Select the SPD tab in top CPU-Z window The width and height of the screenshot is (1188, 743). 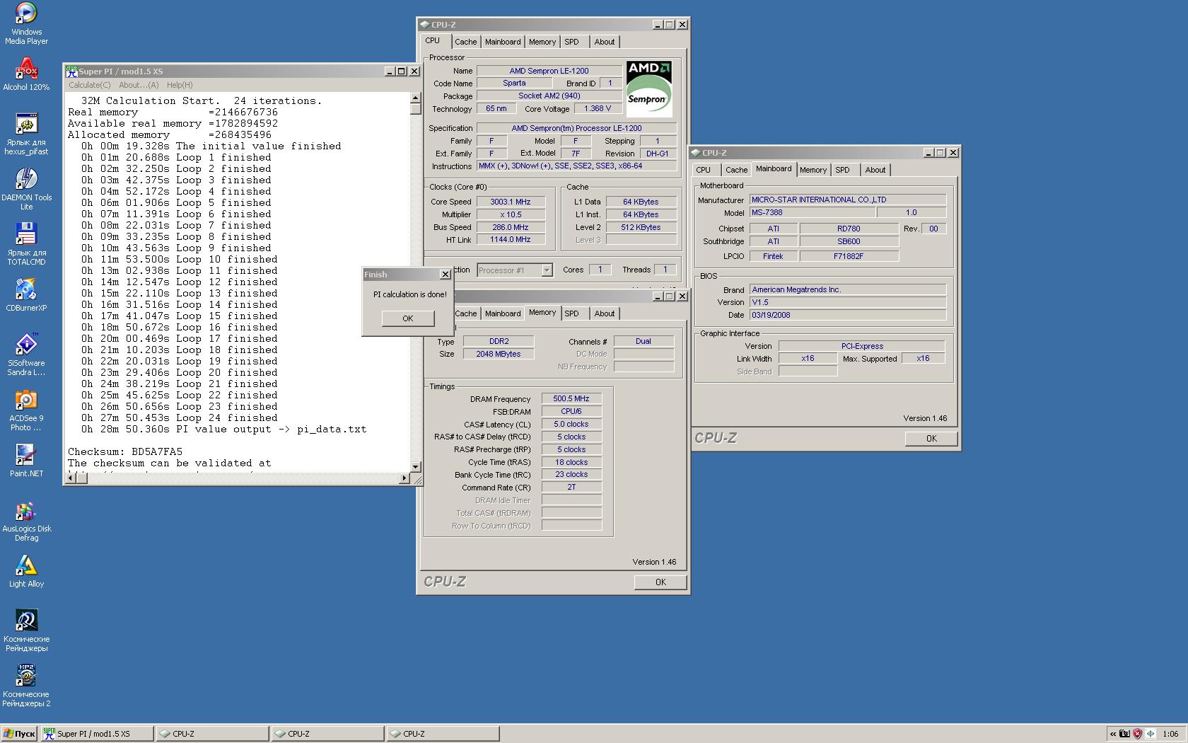[x=571, y=42]
